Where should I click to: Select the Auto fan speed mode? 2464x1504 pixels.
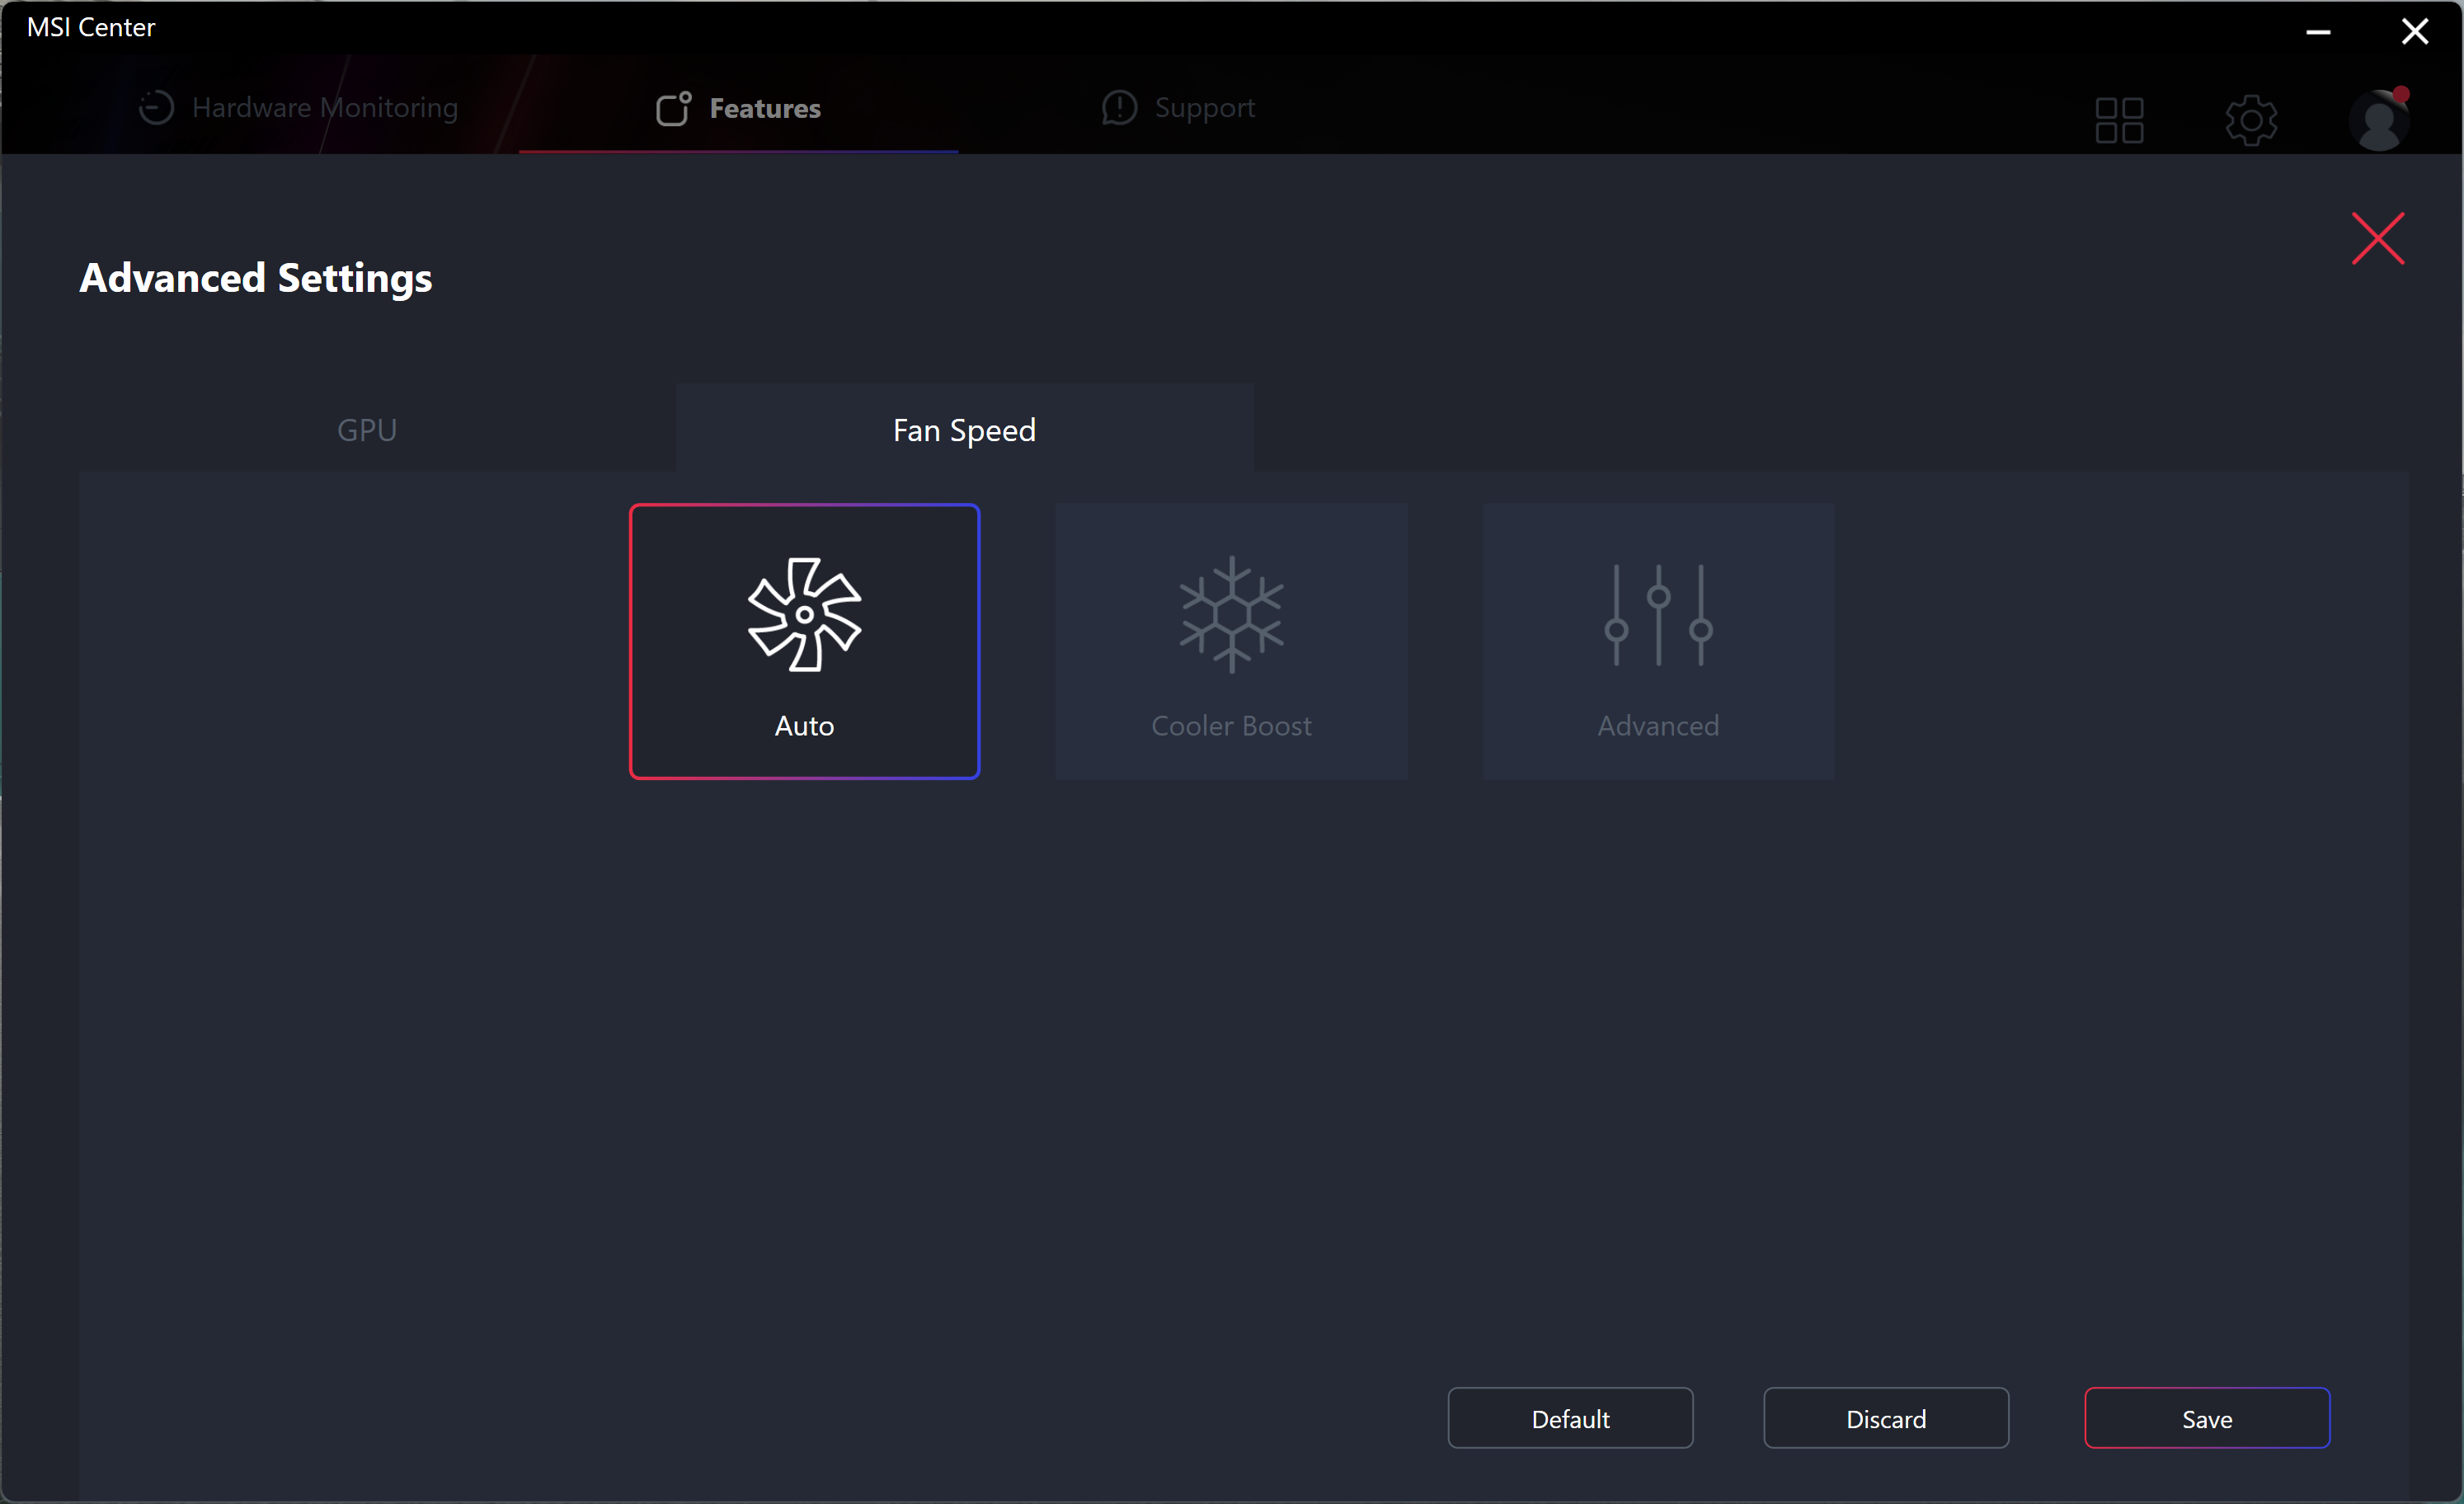[804, 641]
